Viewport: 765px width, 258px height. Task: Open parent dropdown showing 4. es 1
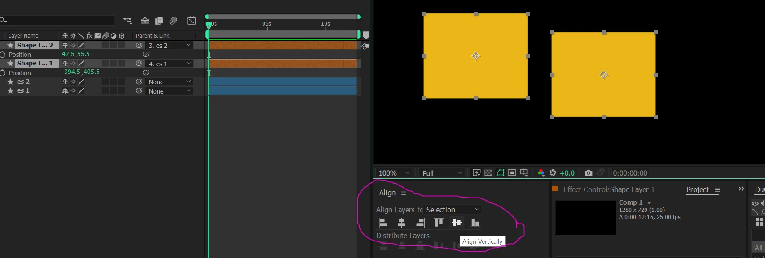click(170, 64)
